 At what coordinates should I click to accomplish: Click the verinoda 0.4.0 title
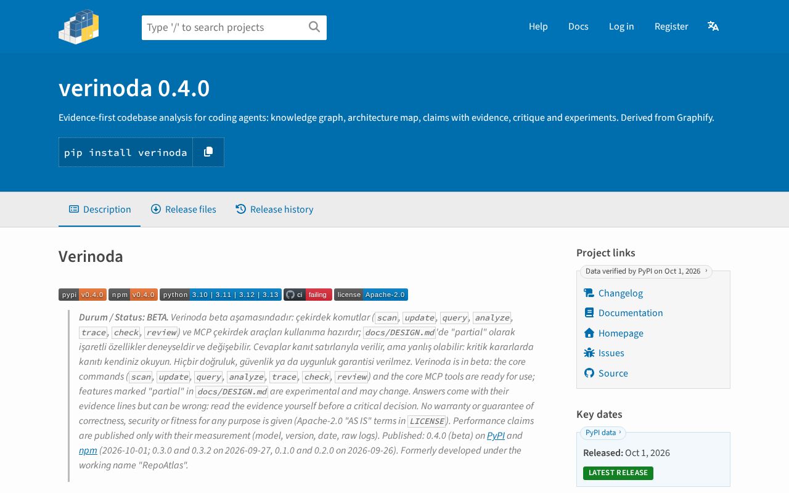tap(134, 88)
